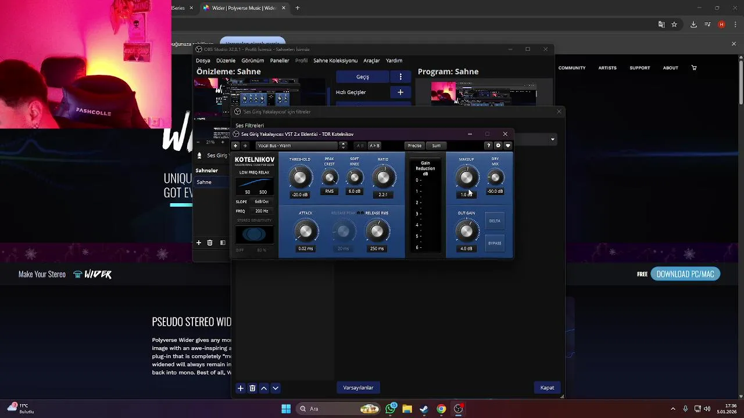Click the taskbar search box Ara
The width and height of the screenshot is (744, 418).
point(338,409)
